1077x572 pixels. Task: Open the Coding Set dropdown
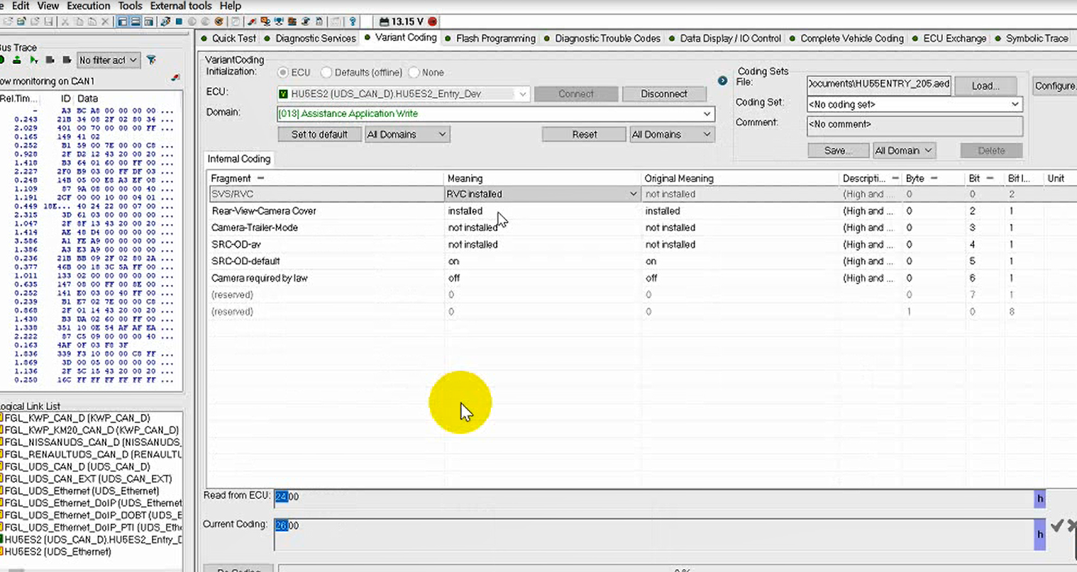[x=915, y=104]
